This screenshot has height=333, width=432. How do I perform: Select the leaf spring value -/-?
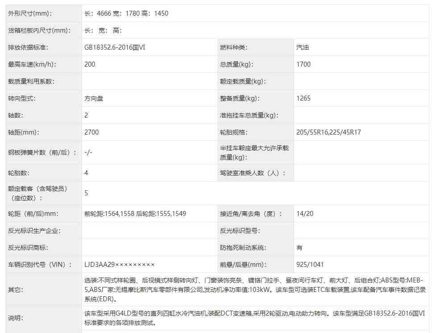click(88, 152)
